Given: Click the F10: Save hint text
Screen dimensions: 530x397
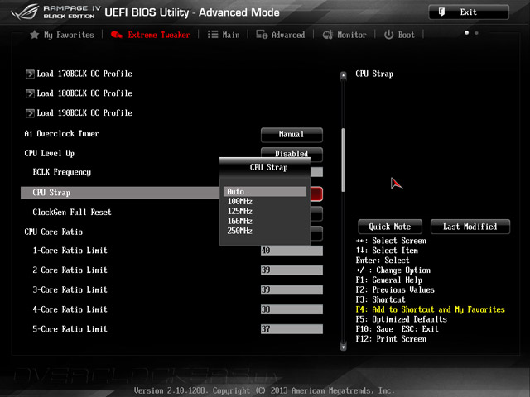Looking at the screenshot, I should [x=374, y=329].
